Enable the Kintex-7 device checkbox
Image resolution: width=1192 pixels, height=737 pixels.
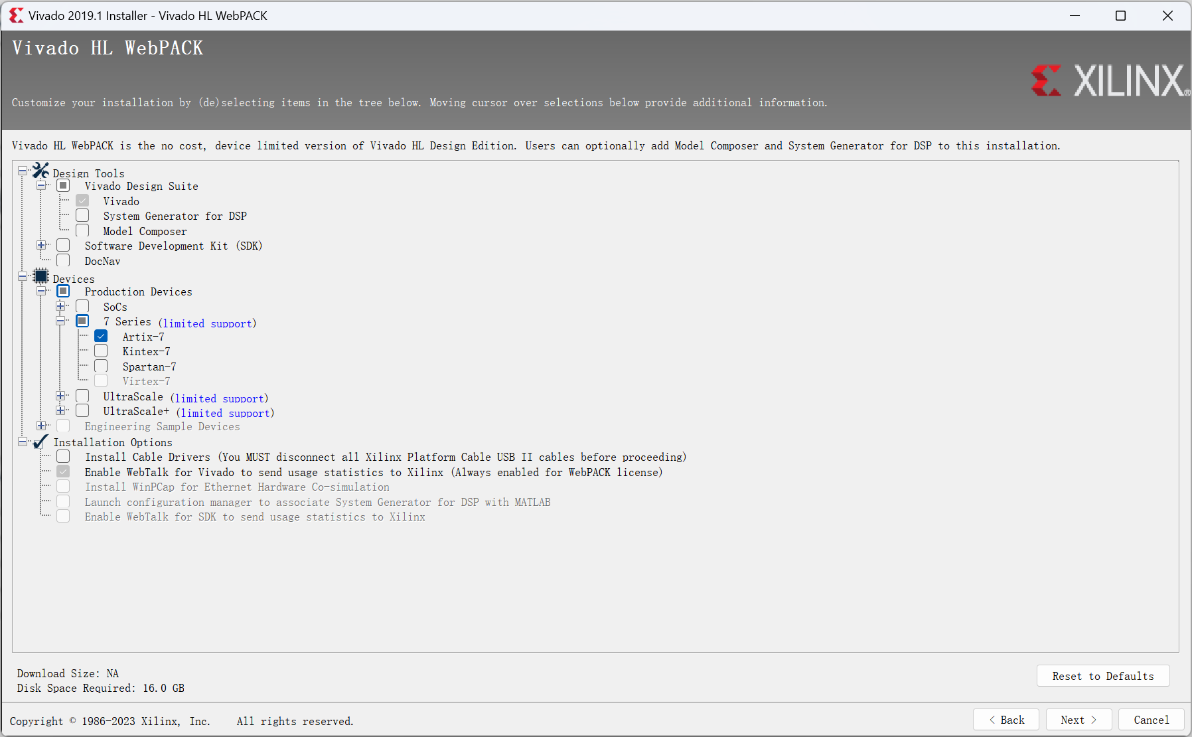pos(101,351)
